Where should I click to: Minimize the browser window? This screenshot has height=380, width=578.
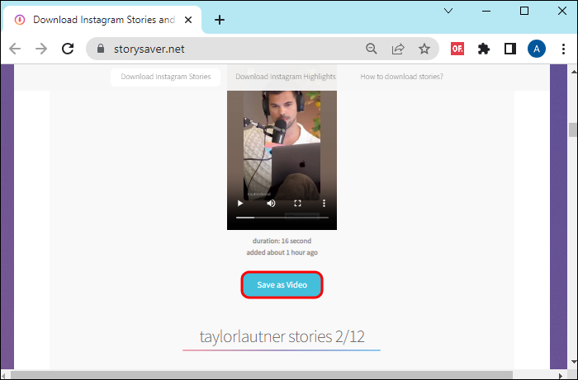pyautogui.click(x=486, y=11)
